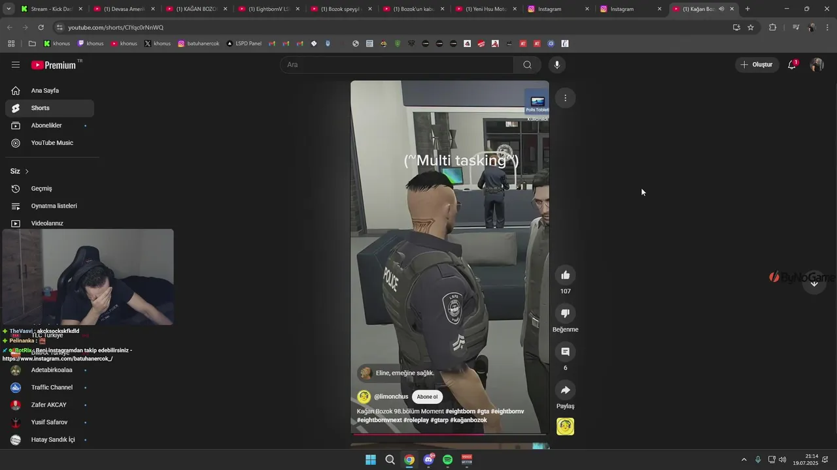Open the @limonchus channel name link
The image size is (837, 470).
391,397
